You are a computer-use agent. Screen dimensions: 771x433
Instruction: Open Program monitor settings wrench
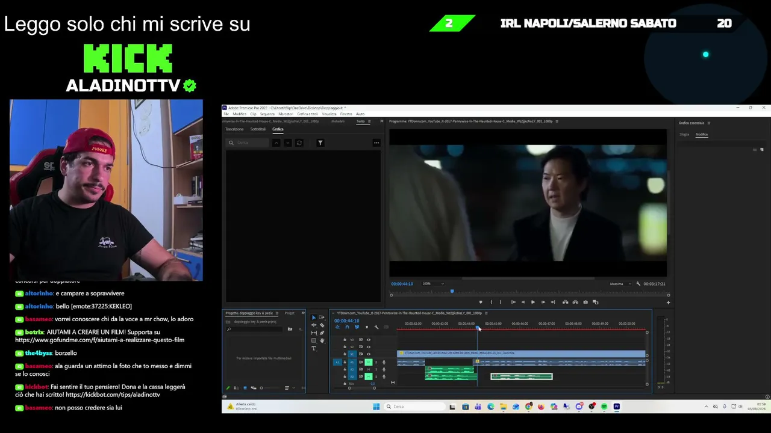tap(638, 284)
